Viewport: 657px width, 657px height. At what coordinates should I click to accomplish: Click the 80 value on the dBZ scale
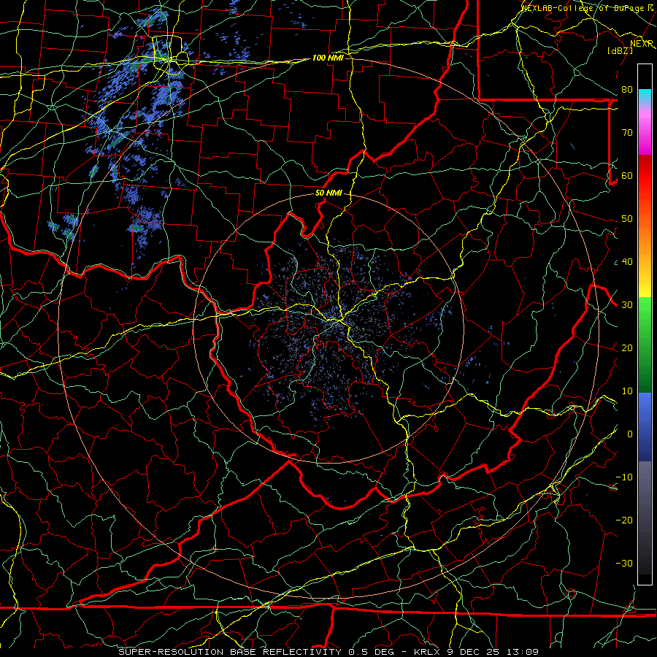(x=627, y=90)
